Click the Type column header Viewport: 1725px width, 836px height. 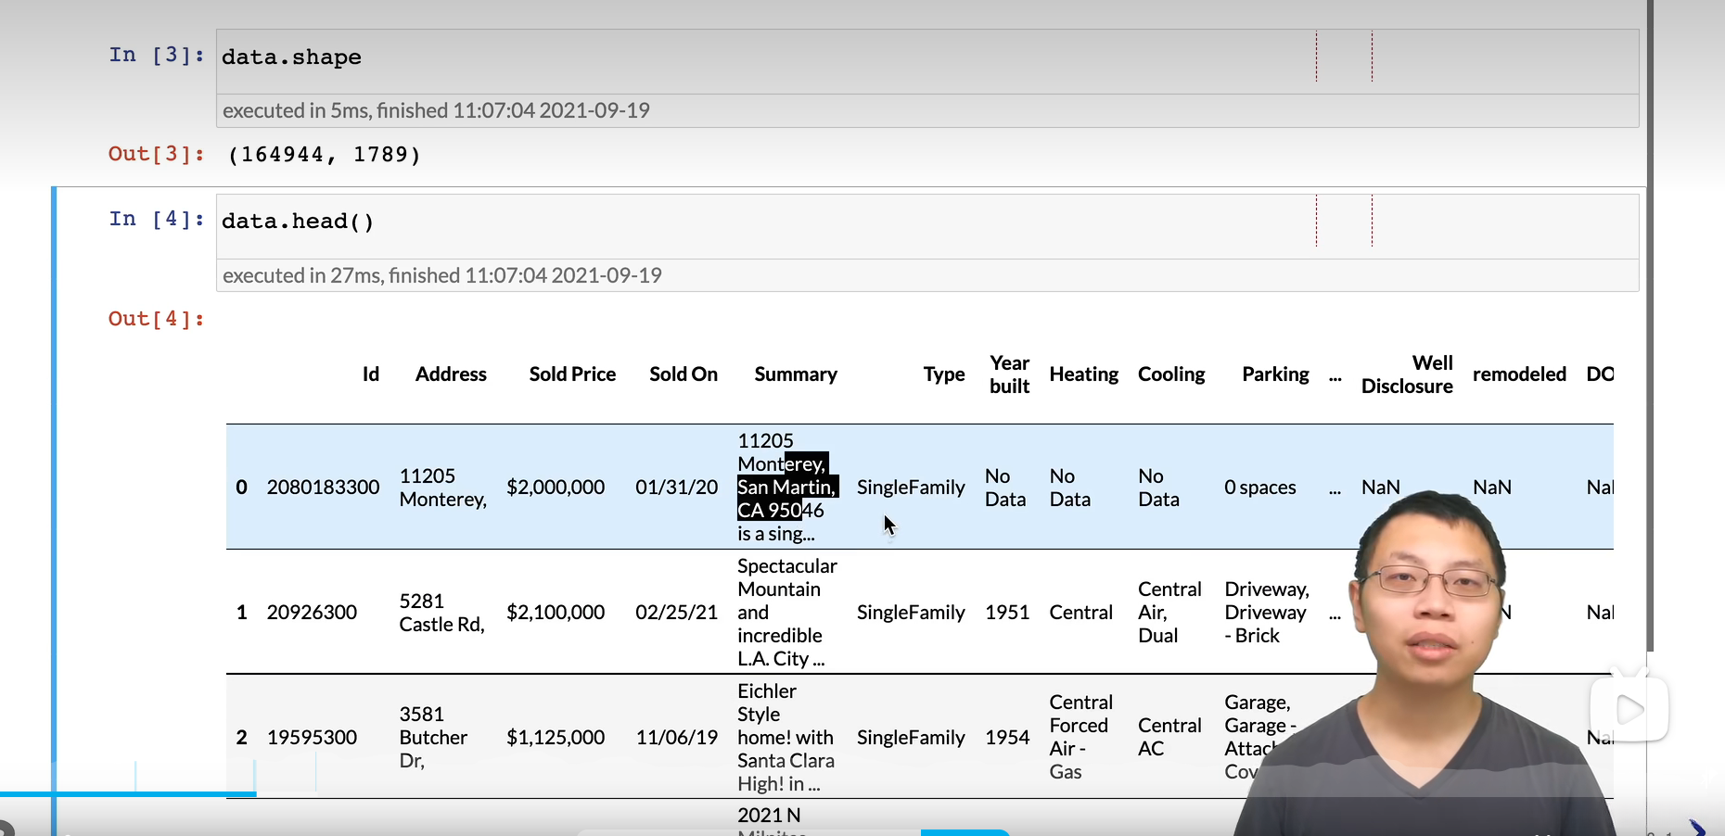click(x=944, y=374)
